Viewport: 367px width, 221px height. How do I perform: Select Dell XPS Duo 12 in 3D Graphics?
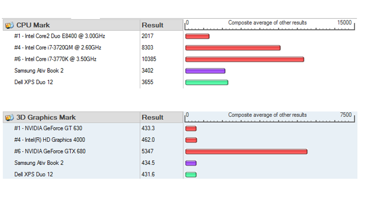[34, 174]
